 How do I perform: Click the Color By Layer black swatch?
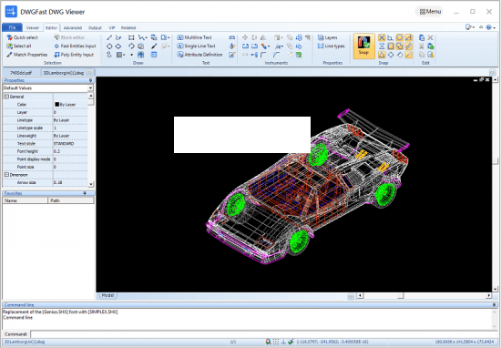[56, 104]
